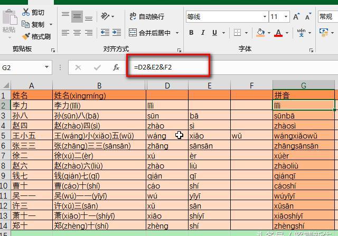Toggle italic formatting

(203, 33)
